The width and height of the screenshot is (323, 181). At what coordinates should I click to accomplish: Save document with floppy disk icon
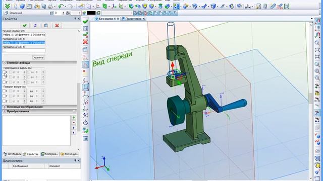pyautogui.click(x=44, y=7)
